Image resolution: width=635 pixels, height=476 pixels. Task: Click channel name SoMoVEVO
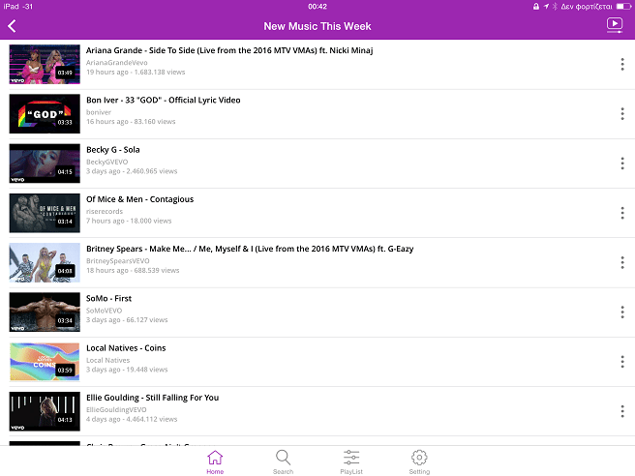click(x=104, y=311)
